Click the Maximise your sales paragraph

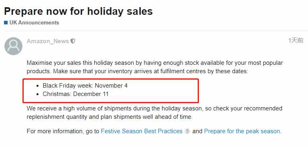pyautogui.click(x=155, y=67)
